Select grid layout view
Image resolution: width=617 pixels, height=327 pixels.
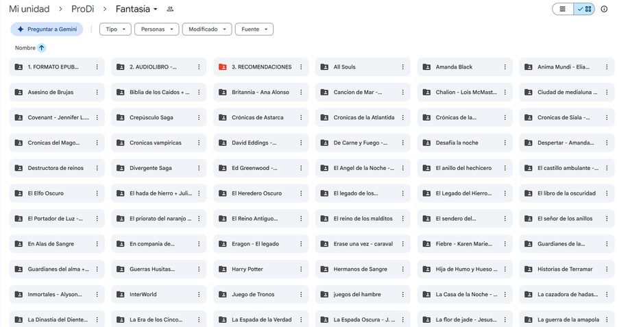584,9
